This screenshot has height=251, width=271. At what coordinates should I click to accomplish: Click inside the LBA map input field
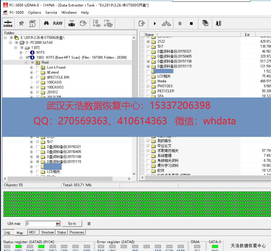pyautogui.click(x=41, y=224)
